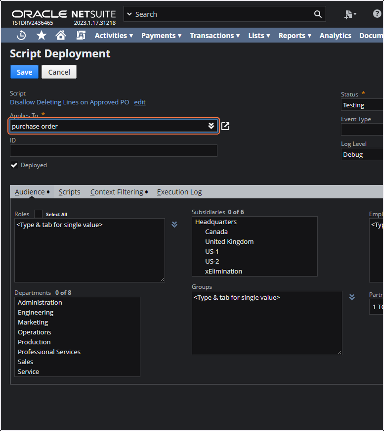The height and width of the screenshot is (431, 384).
Task: Toggle the Deployed checkbox
Action: 14,165
